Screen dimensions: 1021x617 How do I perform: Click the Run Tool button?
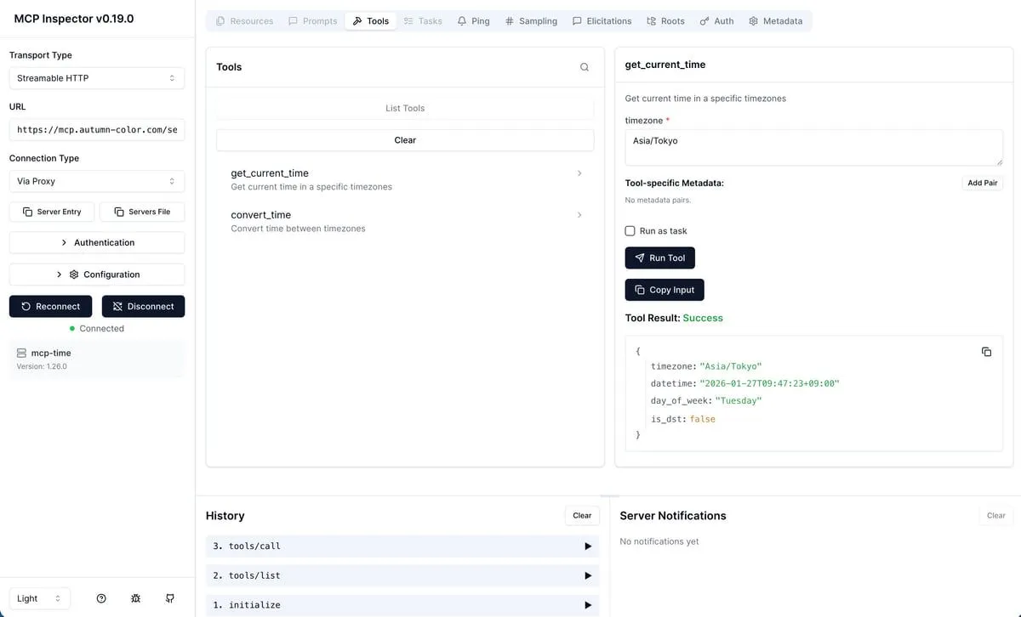[659, 258]
